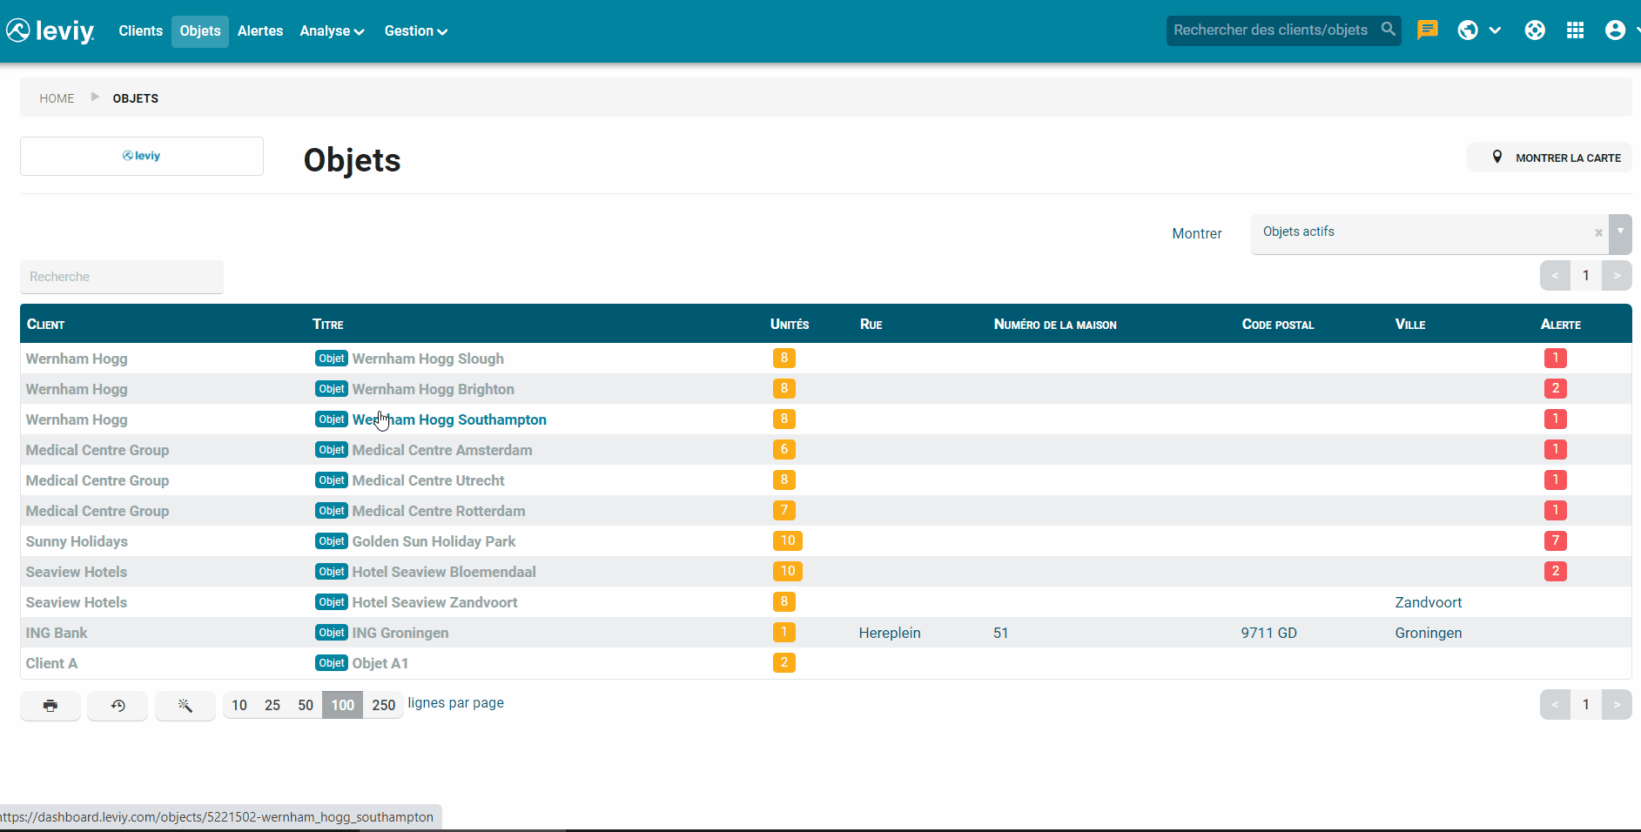Viewport: 1641px width, 832px height.
Task: Sort by the Alerte column header
Action: click(x=1561, y=324)
